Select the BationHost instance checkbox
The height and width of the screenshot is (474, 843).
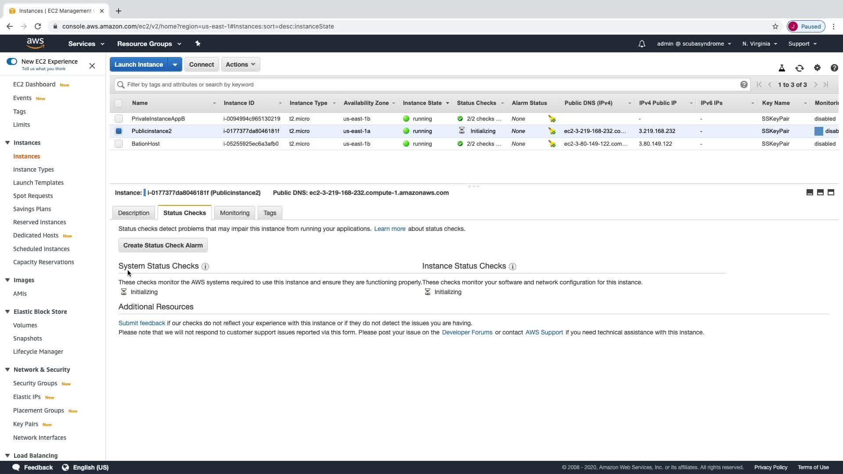(x=119, y=144)
